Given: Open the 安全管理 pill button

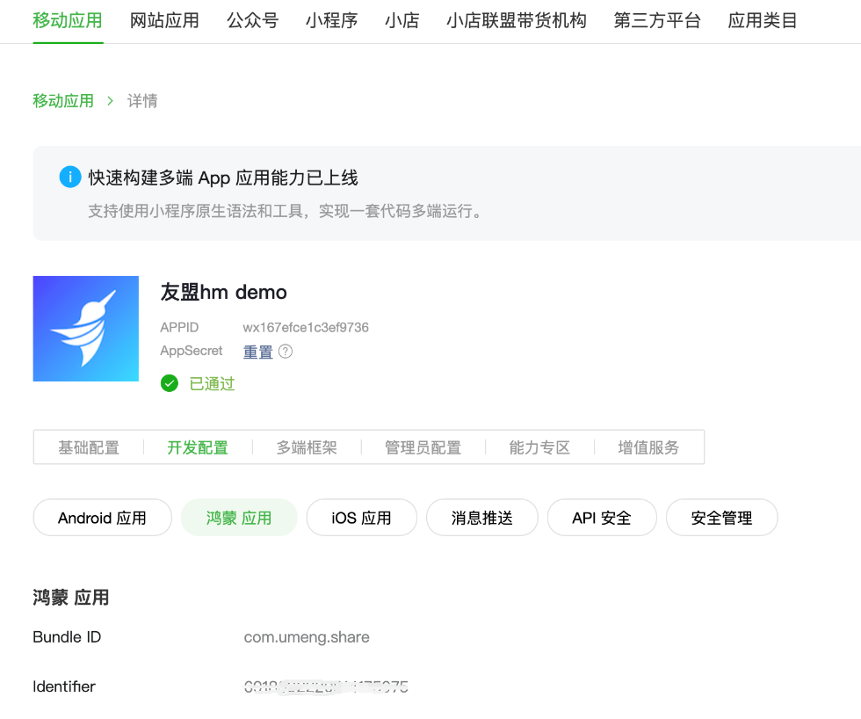Looking at the screenshot, I should coord(721,518).
